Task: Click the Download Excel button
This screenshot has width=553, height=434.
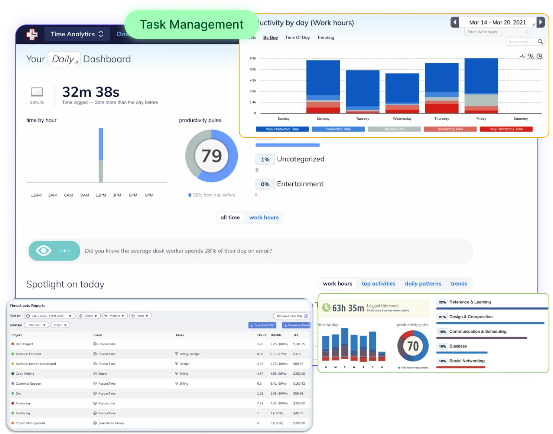Action: click(296, 325)
